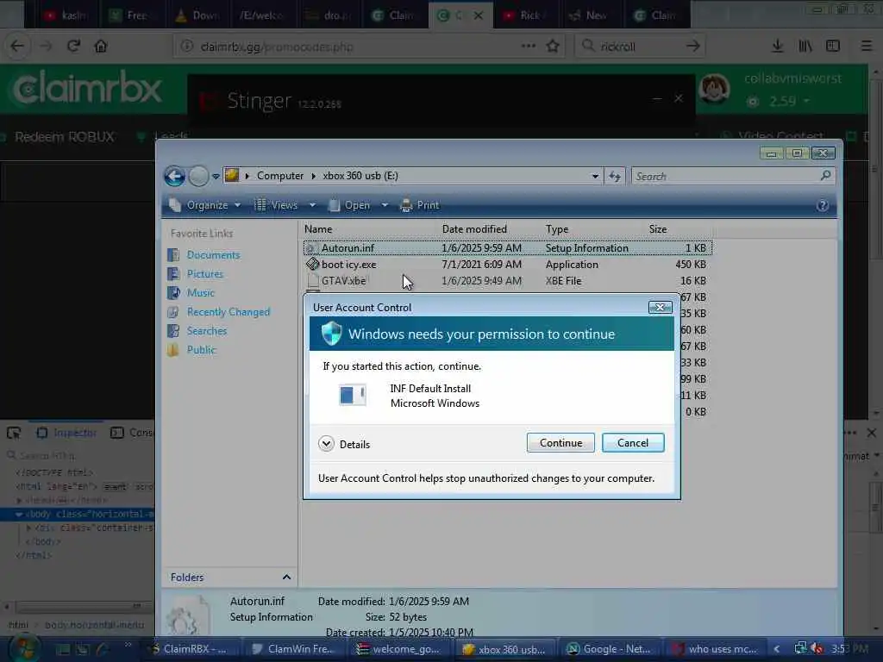883x662 pixels.
Task: Click the Firefox search box with rickroll
Action: point(639,47)
